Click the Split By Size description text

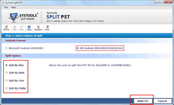coord(90,65)
